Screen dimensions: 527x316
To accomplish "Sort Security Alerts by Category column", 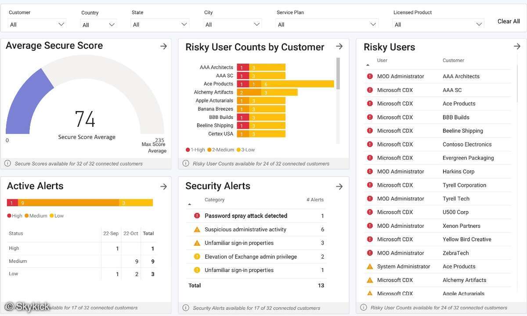I will (214, 200).
